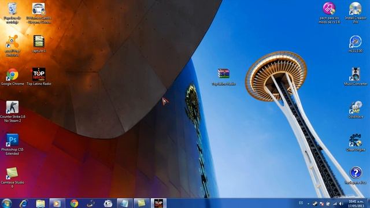
Task: Open the Windows Start menu
Action: click(x=6, y=203)
